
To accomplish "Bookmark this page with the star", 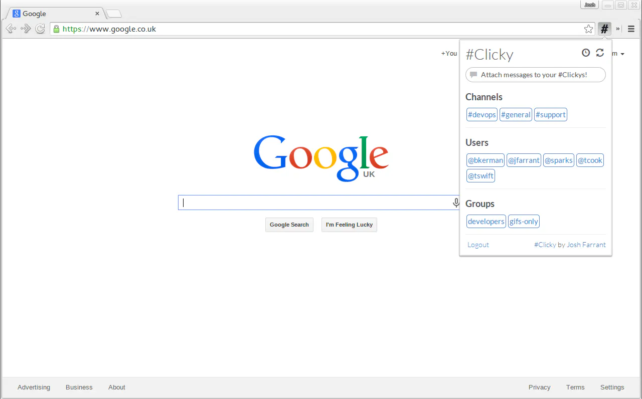I will [589, 29].
